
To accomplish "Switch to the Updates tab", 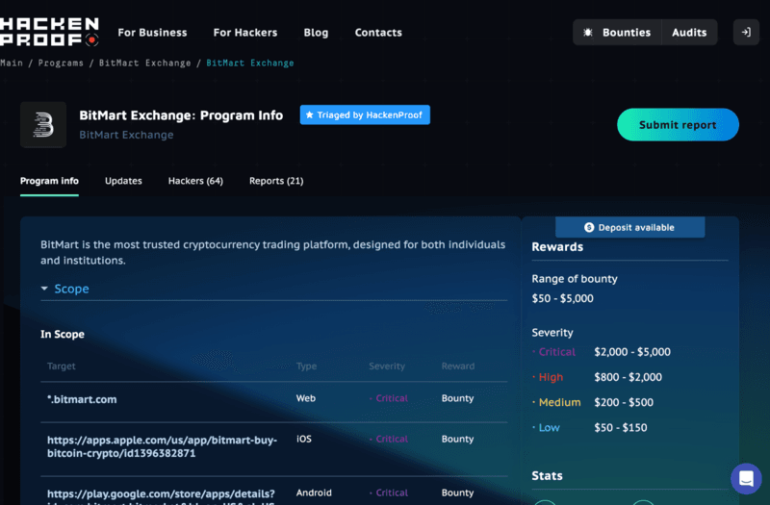I will pos(123,181).
